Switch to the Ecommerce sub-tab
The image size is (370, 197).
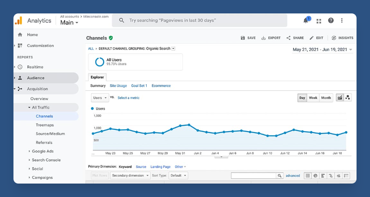click(x=161, y=86)
